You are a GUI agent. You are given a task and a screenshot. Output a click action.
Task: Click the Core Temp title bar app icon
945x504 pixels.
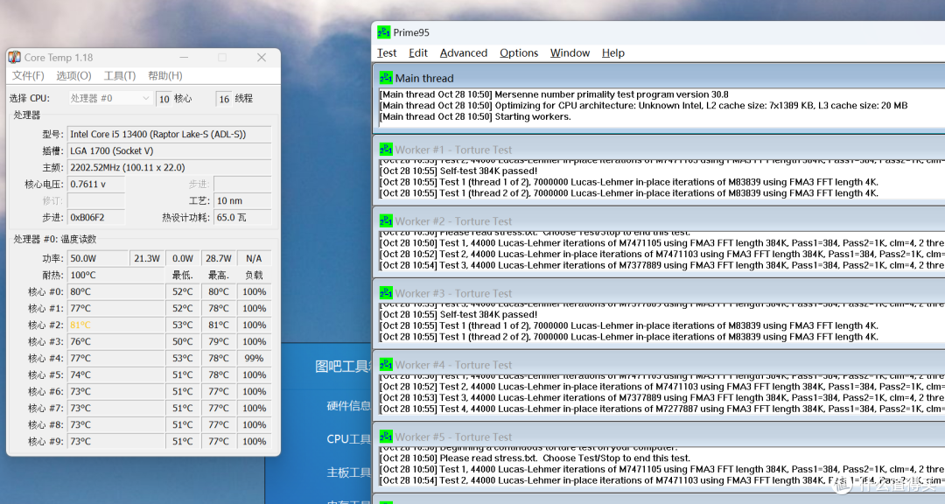point(15,57)
